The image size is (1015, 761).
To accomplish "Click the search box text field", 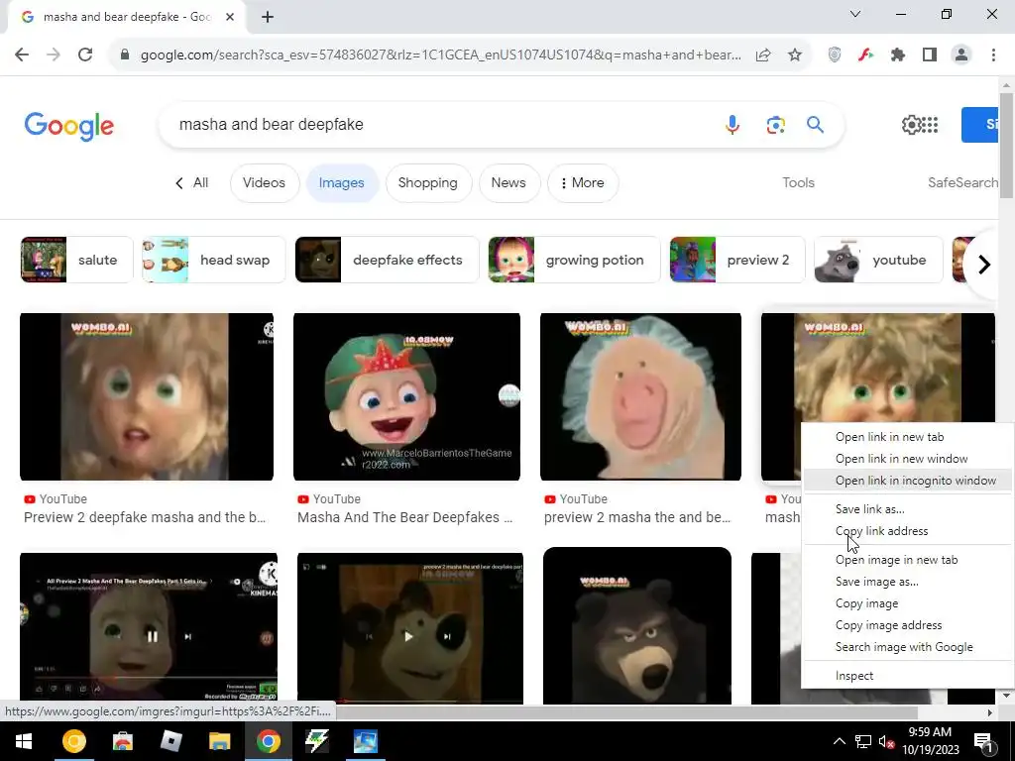I will pos(440,124).
